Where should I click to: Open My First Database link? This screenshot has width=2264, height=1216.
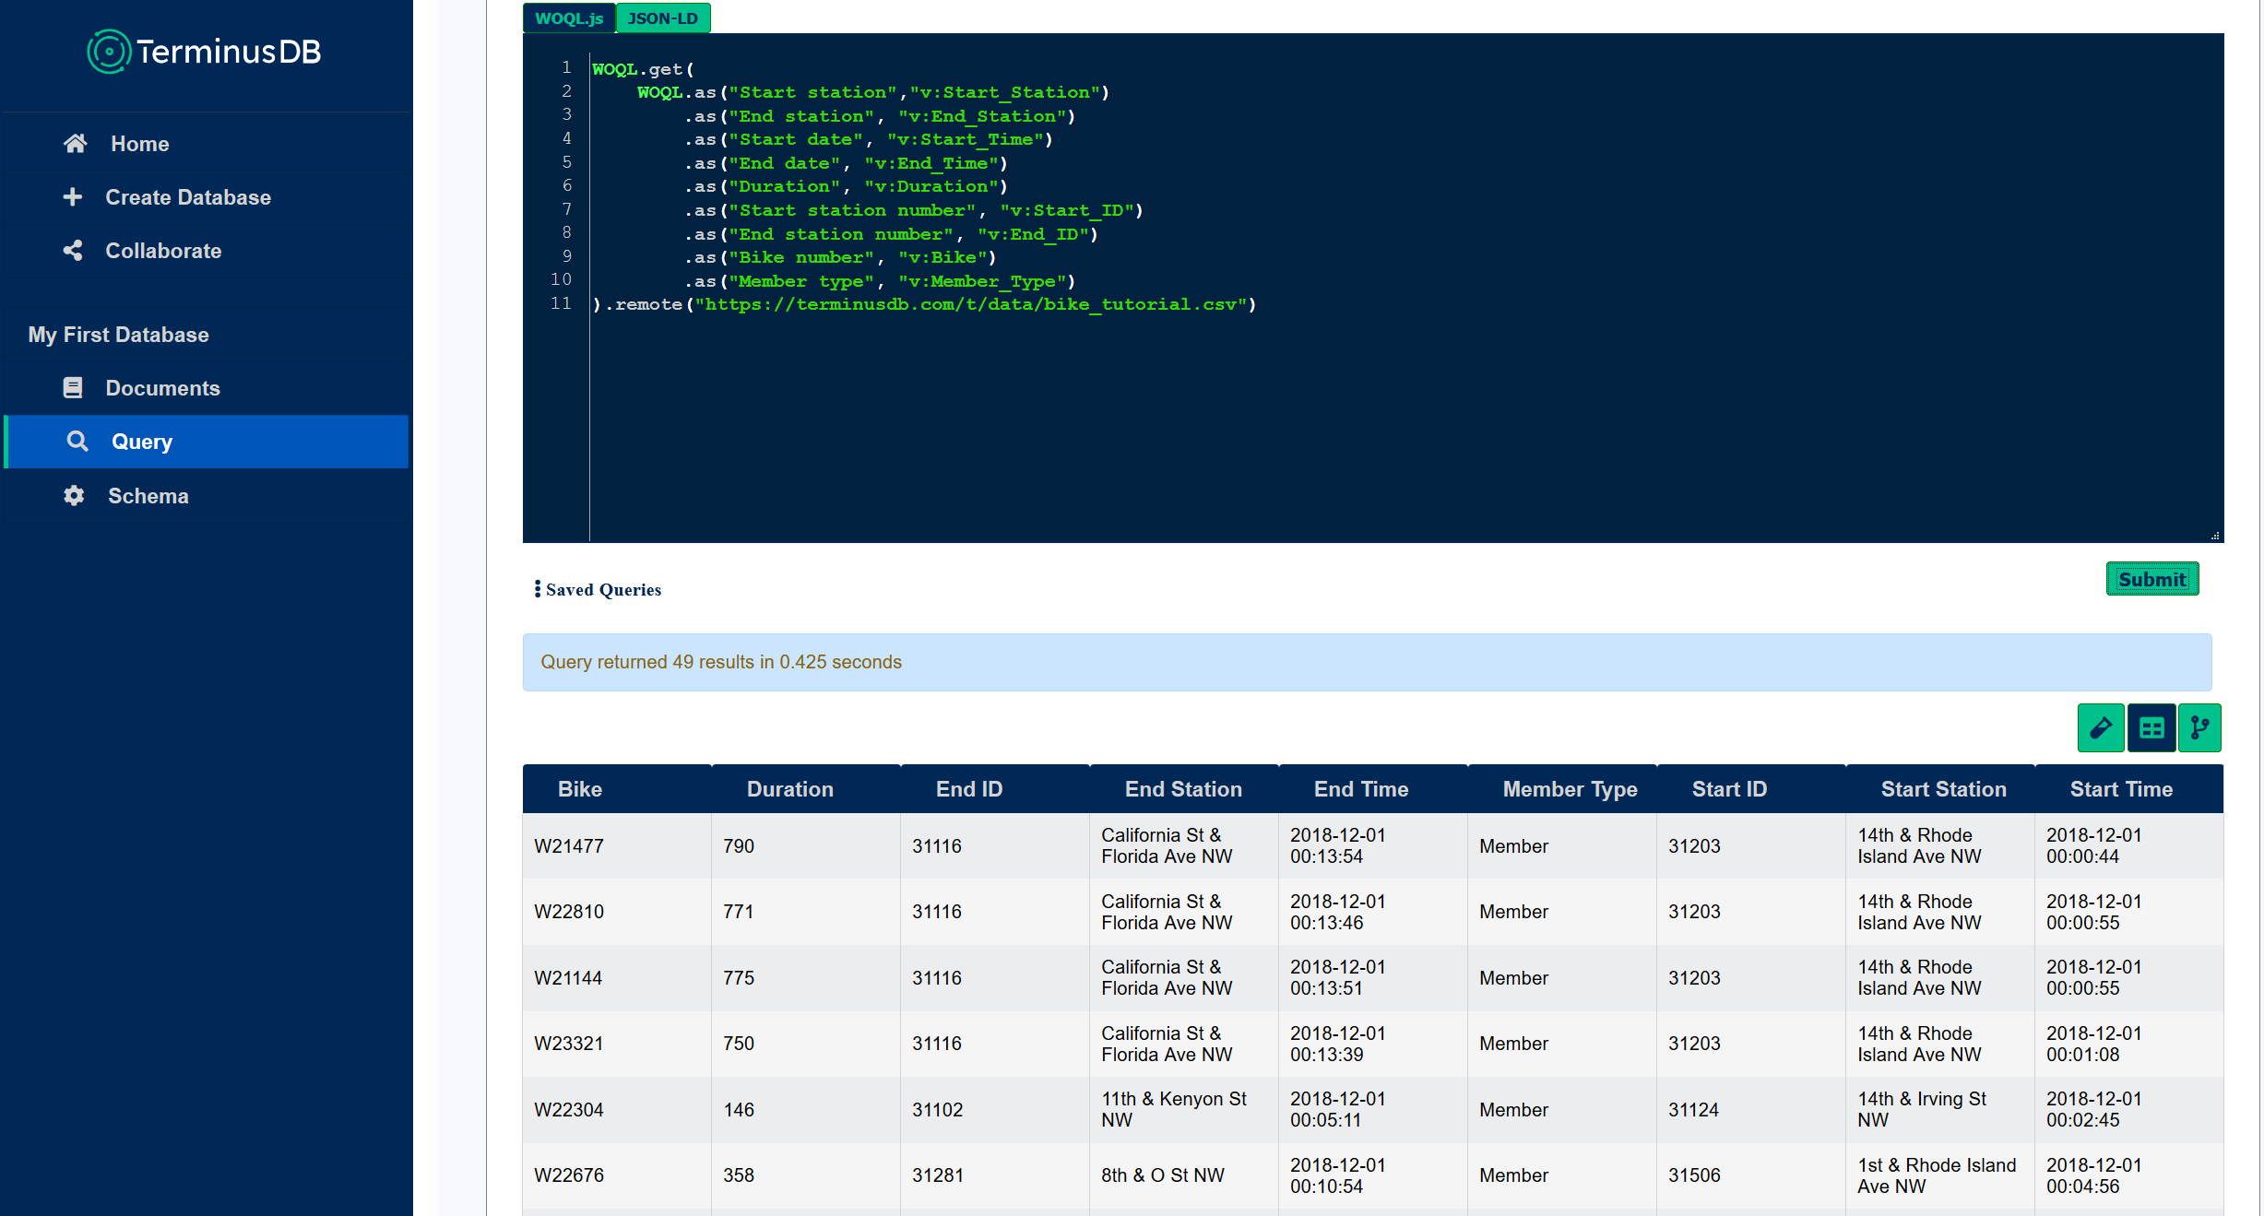pos(118,335)
